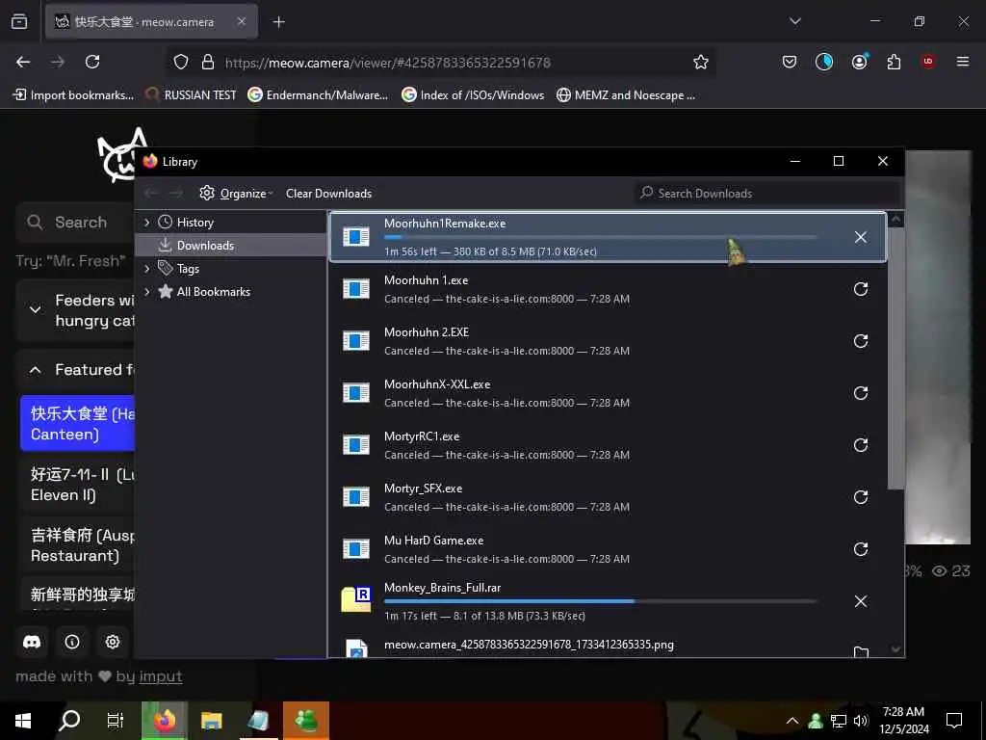Retry the Moorhuhn 2.EXE download

[860, 341]
